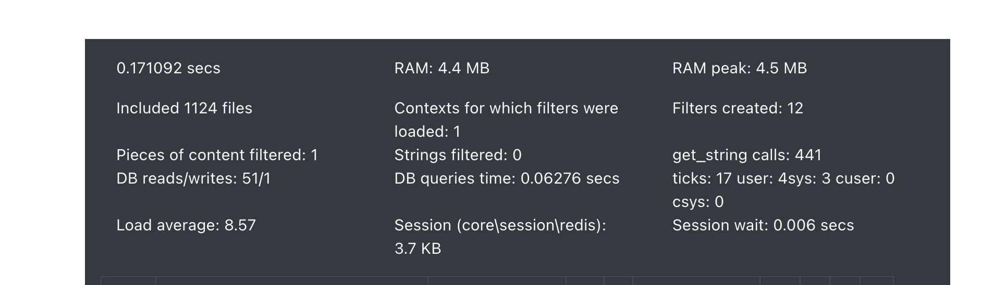Click the get_string calls: 441 stat

(x=747, y=155)
